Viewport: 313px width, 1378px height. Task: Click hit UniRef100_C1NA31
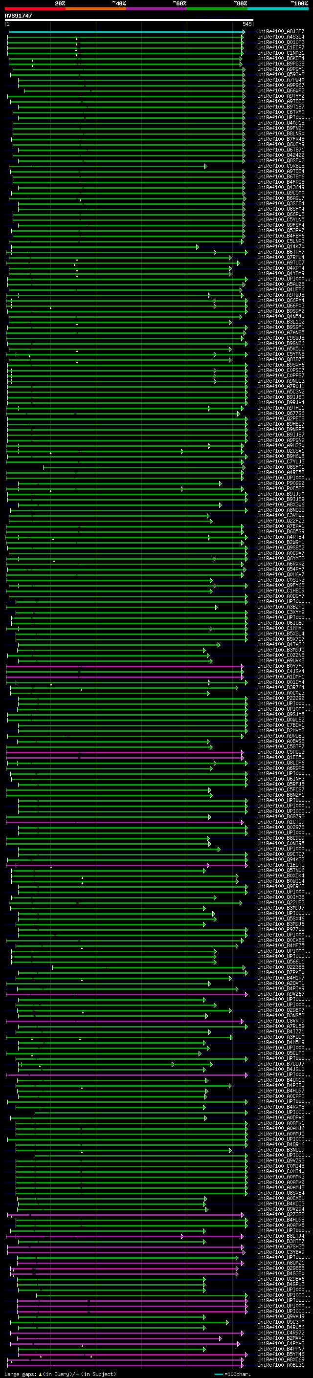[x=280, y=53]
